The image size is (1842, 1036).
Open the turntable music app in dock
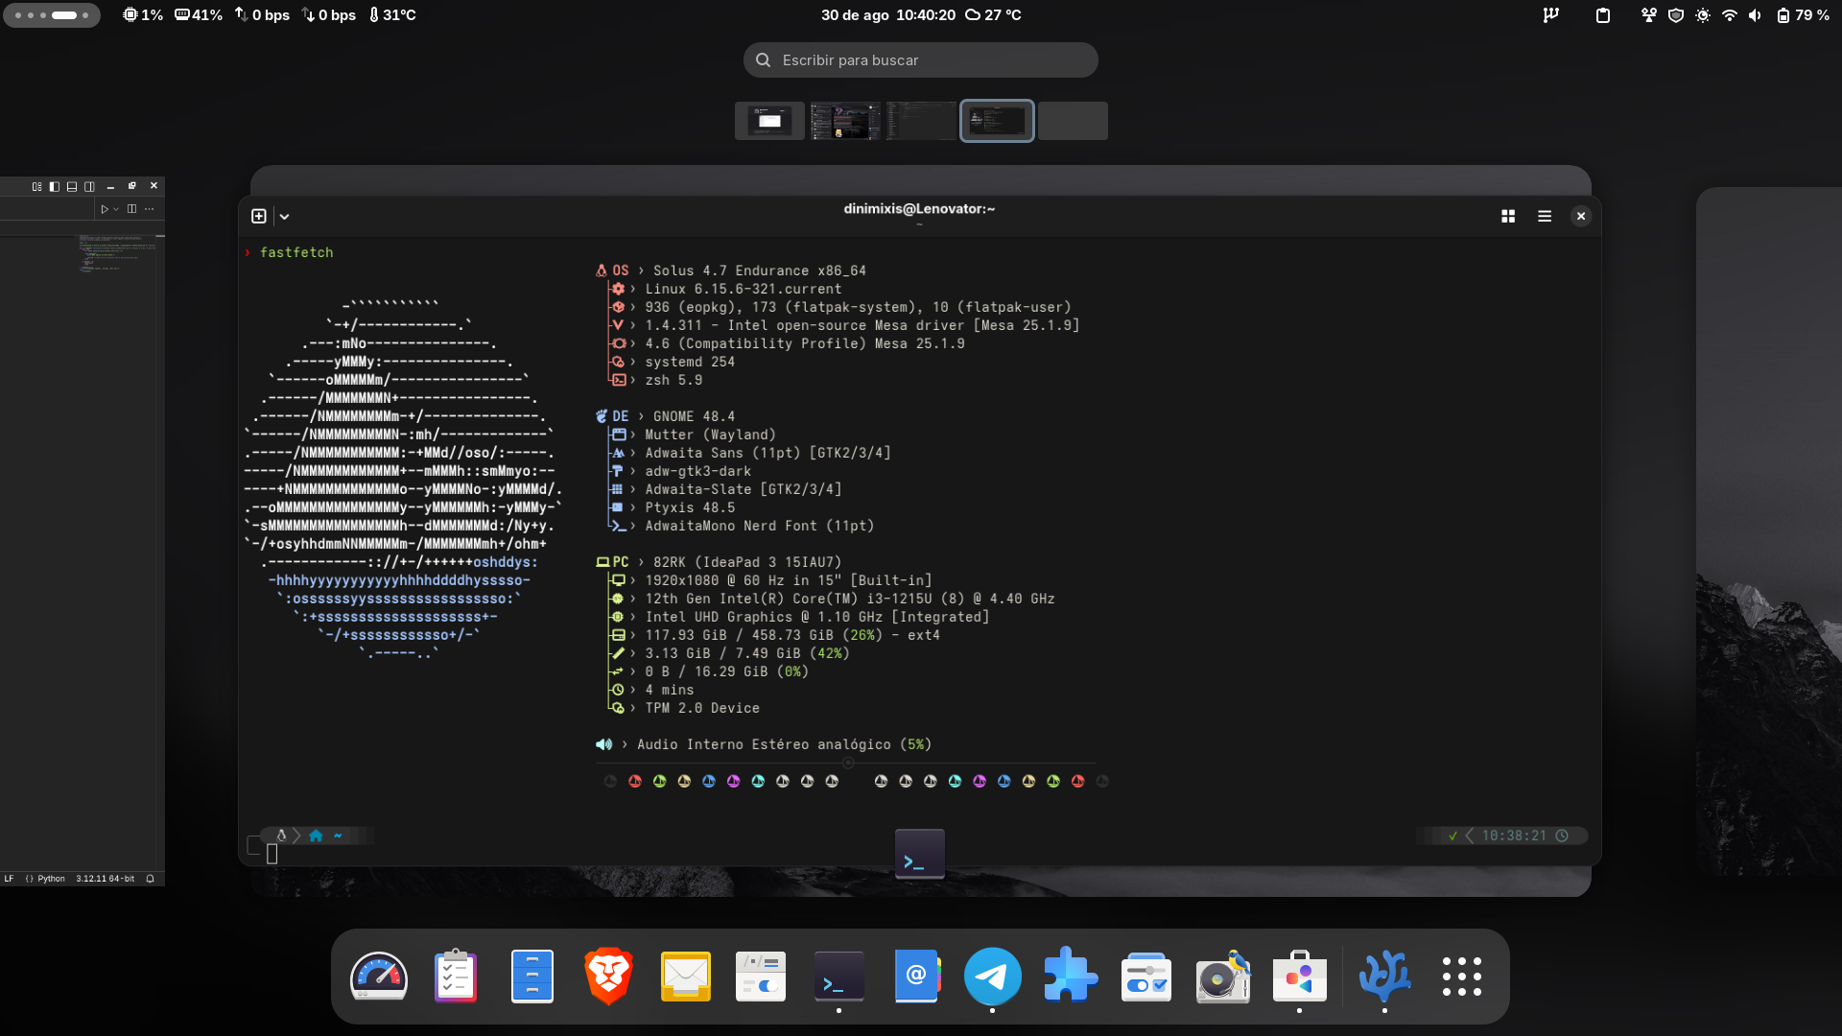point(1223,977)
